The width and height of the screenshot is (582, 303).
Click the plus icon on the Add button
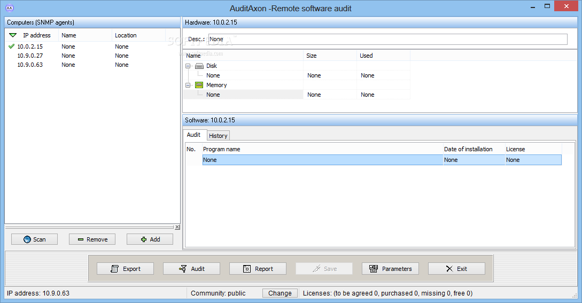point(144,239)
